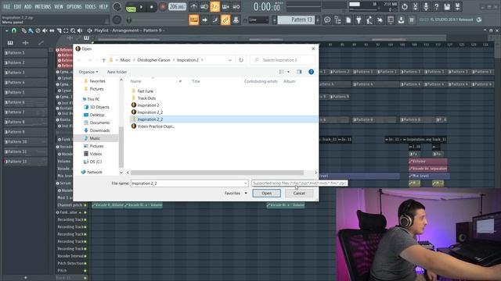
Task: Expand the File name history dropdown
Action: click(x=245, y=183)
